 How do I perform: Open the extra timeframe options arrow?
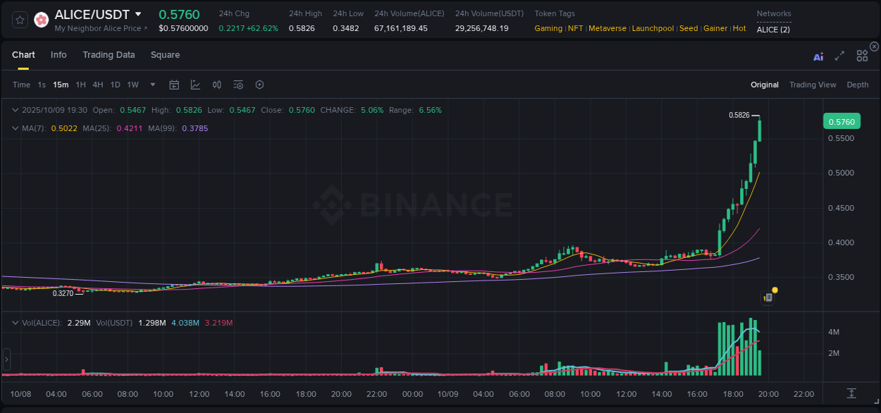click(152, 85)
